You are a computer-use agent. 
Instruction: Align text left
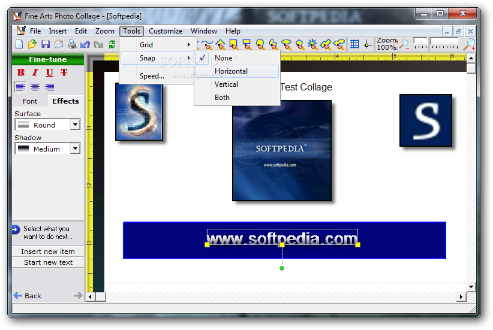point(20,87)
